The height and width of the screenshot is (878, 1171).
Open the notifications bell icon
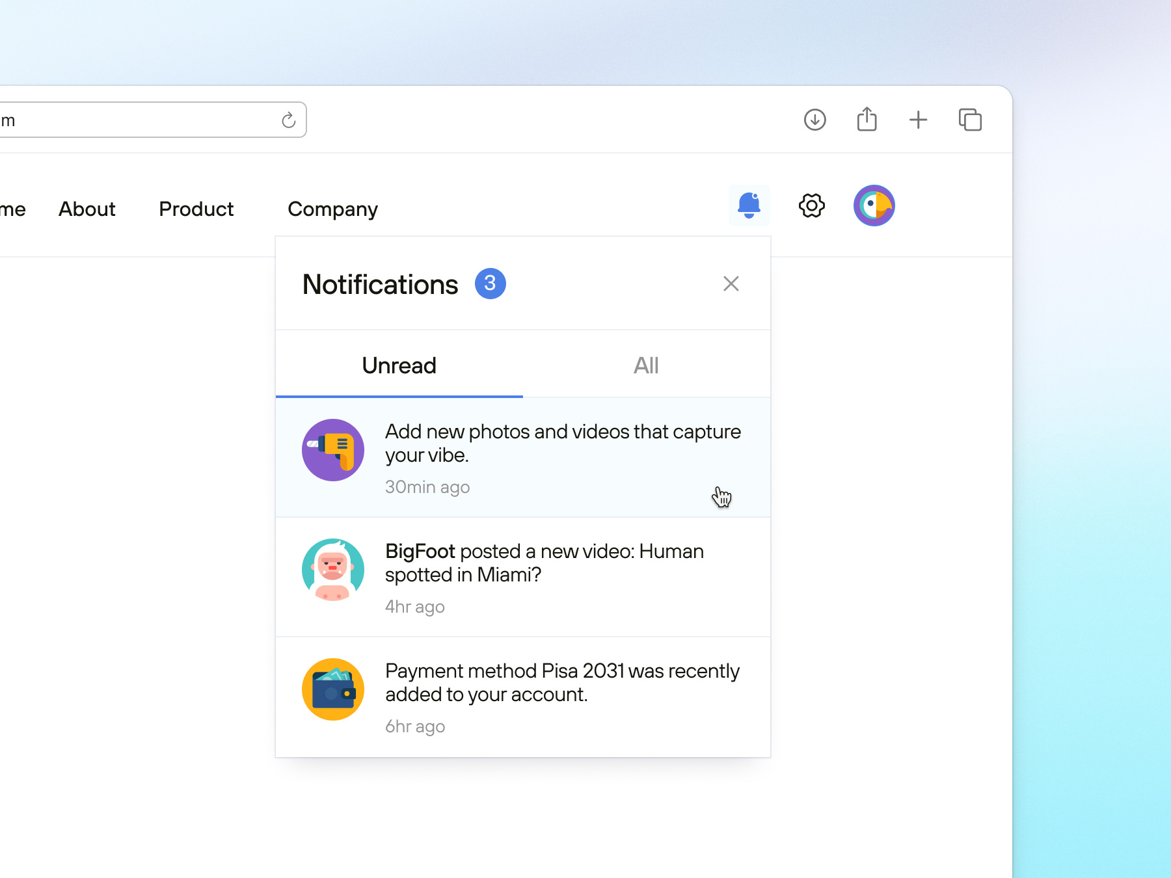coord(749,205)
